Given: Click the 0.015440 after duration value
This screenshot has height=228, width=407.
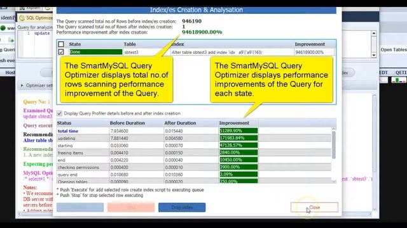Looking at the screenshot, I should (x=174, y=131).
